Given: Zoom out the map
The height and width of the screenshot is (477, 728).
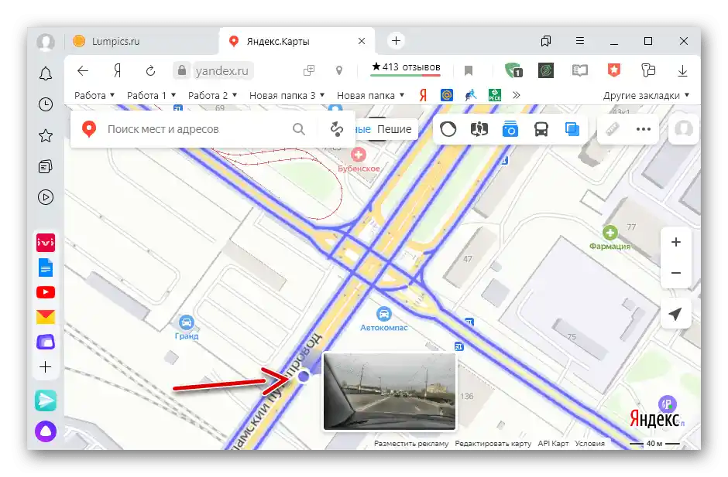Looking at the screenshot, I should [x=676, y=273].
